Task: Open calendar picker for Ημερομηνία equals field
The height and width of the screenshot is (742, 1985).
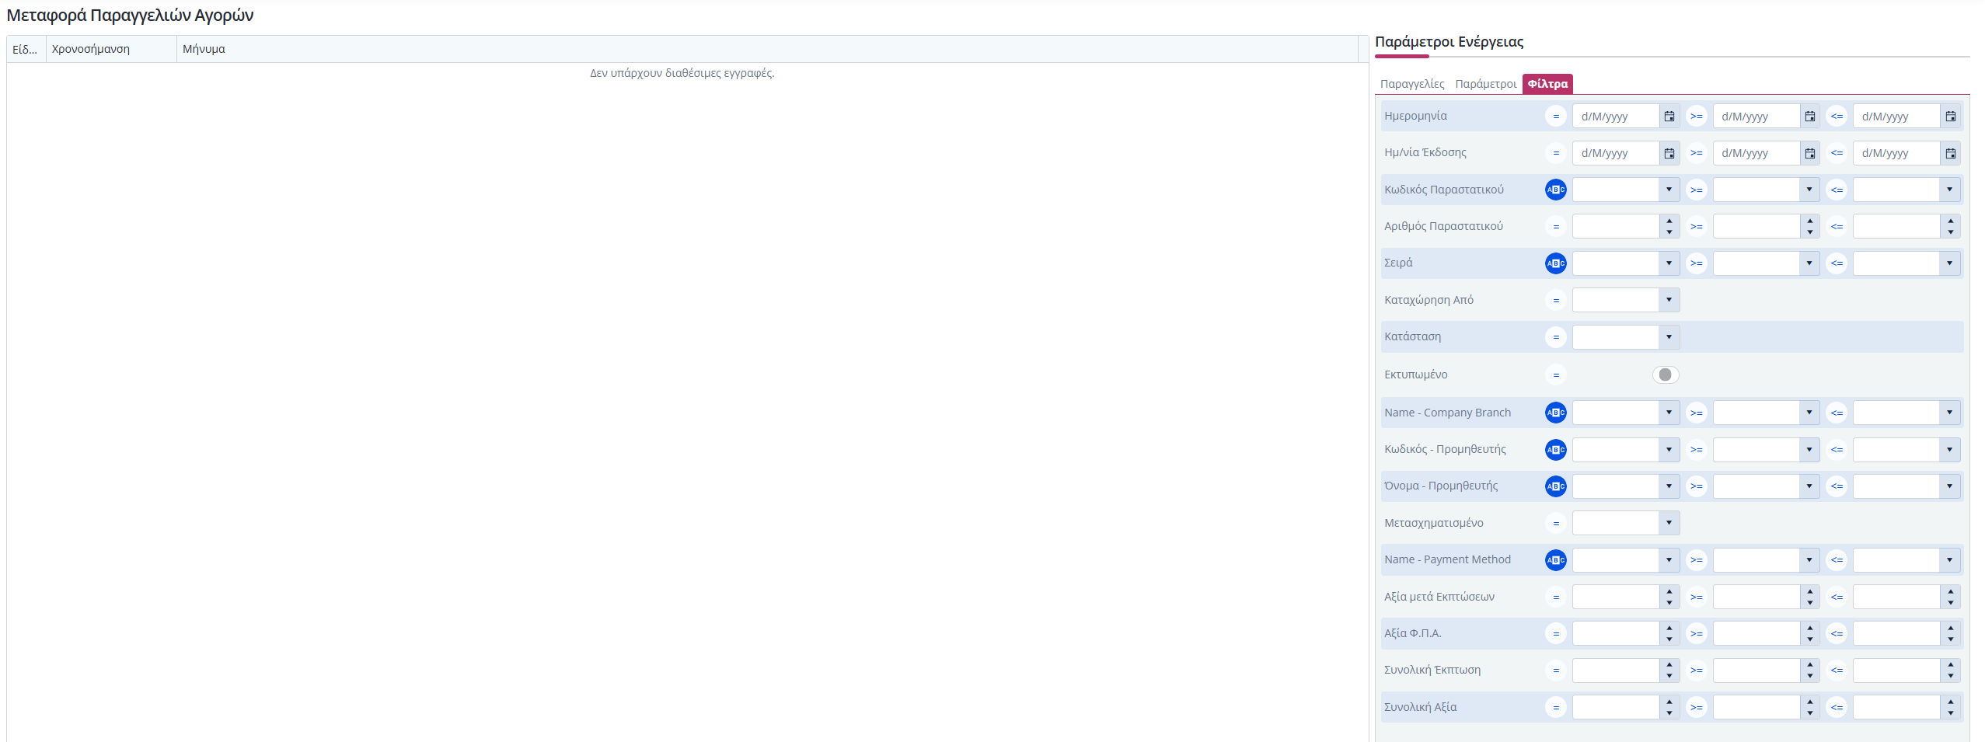Action: click(x=1669, y=117)
